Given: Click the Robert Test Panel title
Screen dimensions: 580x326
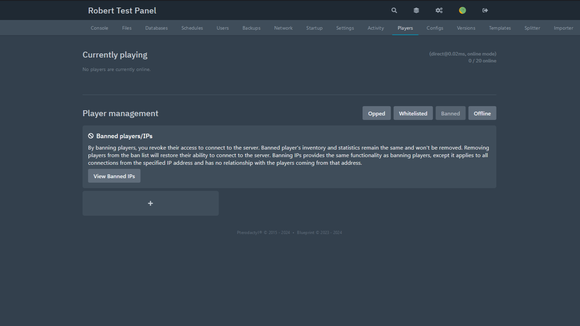Looking at the screenshot, I should [122, 11].
